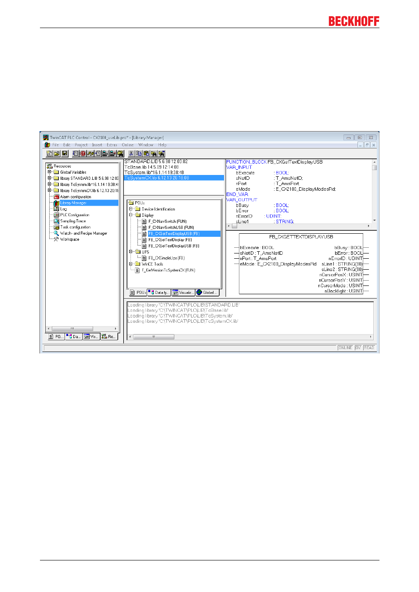Screen dimensions: 419x592
Task: Expand the Device Identification folder
Action: click(x=131, y=209)
